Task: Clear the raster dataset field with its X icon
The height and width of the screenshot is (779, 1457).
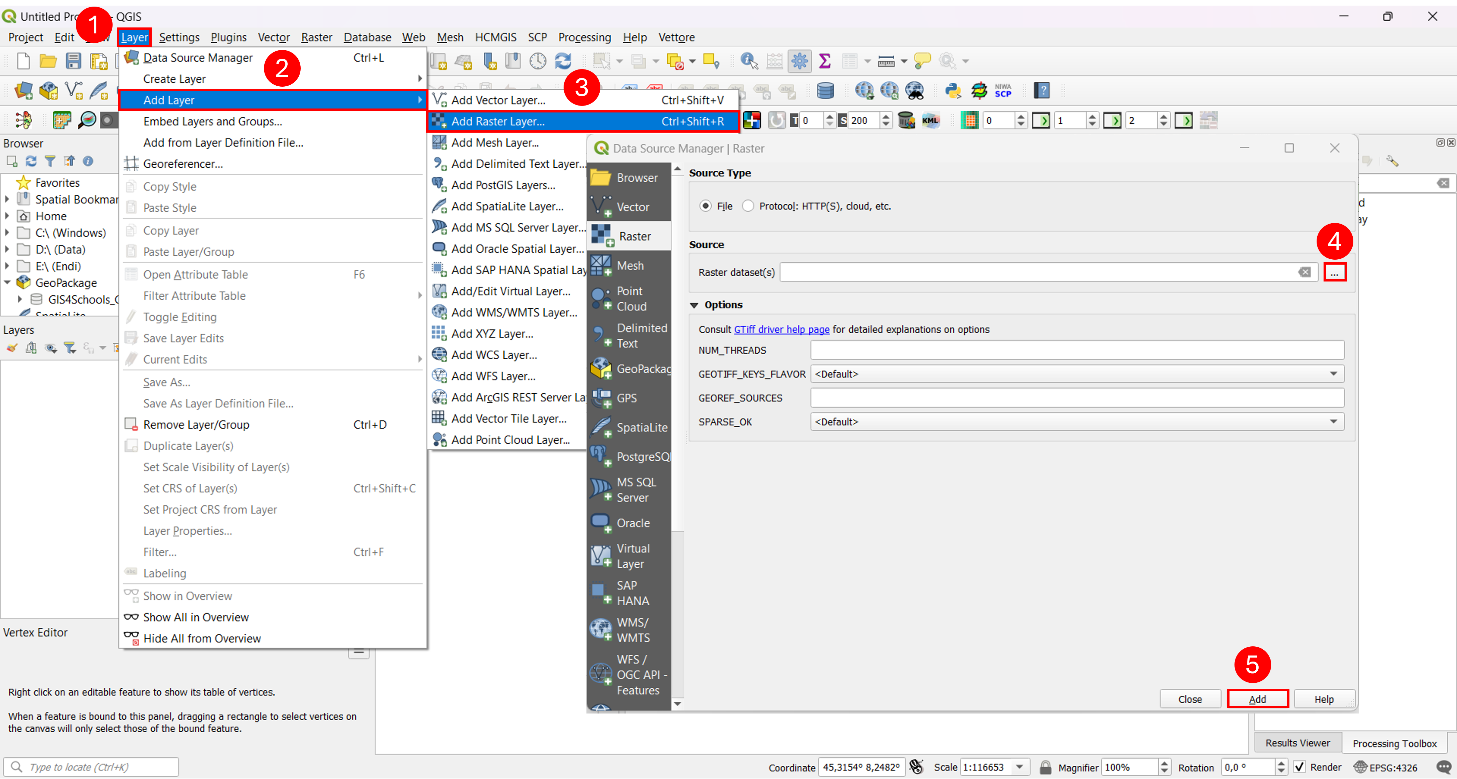Action: [x=1304, y=272]
